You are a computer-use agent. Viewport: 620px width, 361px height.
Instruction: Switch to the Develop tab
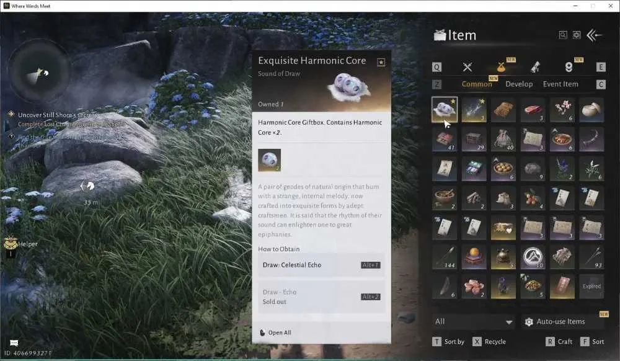tap(519, 84)
